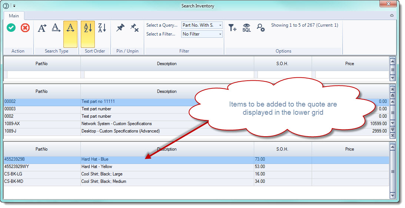Confirm selection with the green checkmark icon
The width and height of the screenshot is (405, 208).
pyautogui.click(x=11, y=28)
